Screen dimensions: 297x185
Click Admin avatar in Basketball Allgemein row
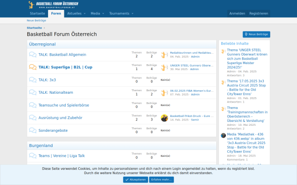(164, 55)
